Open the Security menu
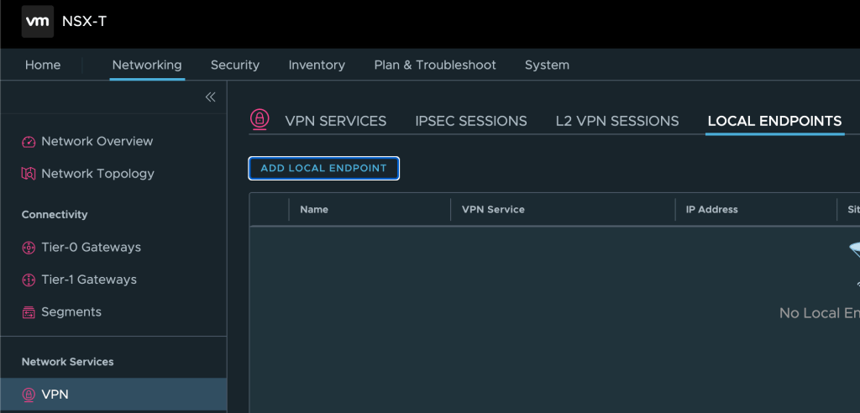Screen dimensions: 860x413 pos(234,65)
